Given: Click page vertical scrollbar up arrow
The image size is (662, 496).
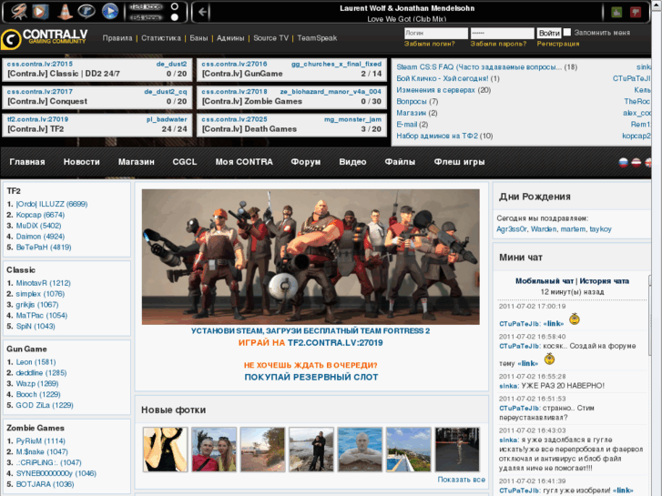Looking at the screenshot, I should [x=657, y=4].
